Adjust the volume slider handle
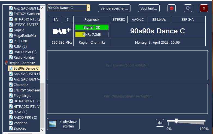Viewport: 213px width, 134px height. (x=177, y=121)
